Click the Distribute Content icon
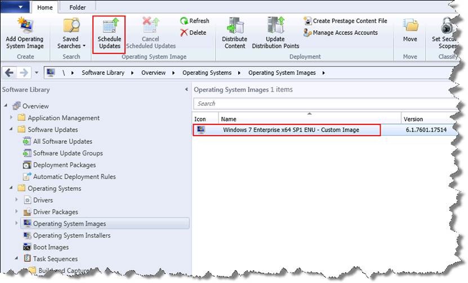The height and width of the screenshot is (283, 468). pos(235,25)
